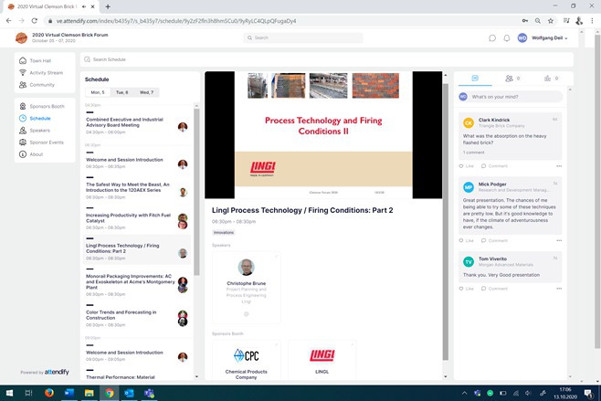Open Monorail Packaging Improvements session

137,284
